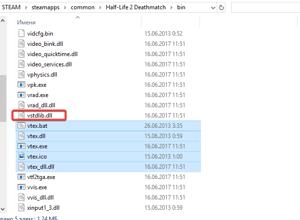Click the video_bink.dll file icon

click(x=21, y=43)
